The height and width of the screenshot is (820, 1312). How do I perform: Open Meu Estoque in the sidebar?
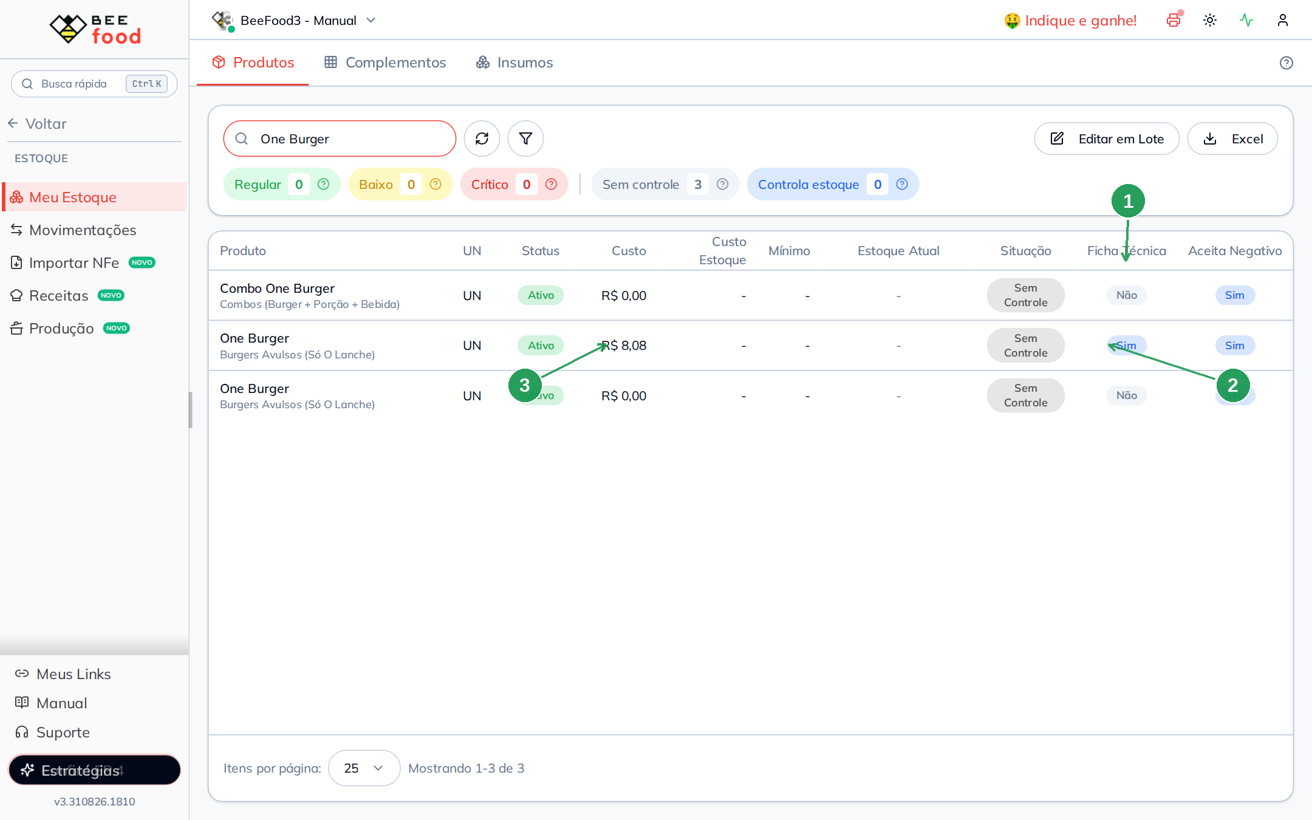pyautogui.click(x=95, y=197)
